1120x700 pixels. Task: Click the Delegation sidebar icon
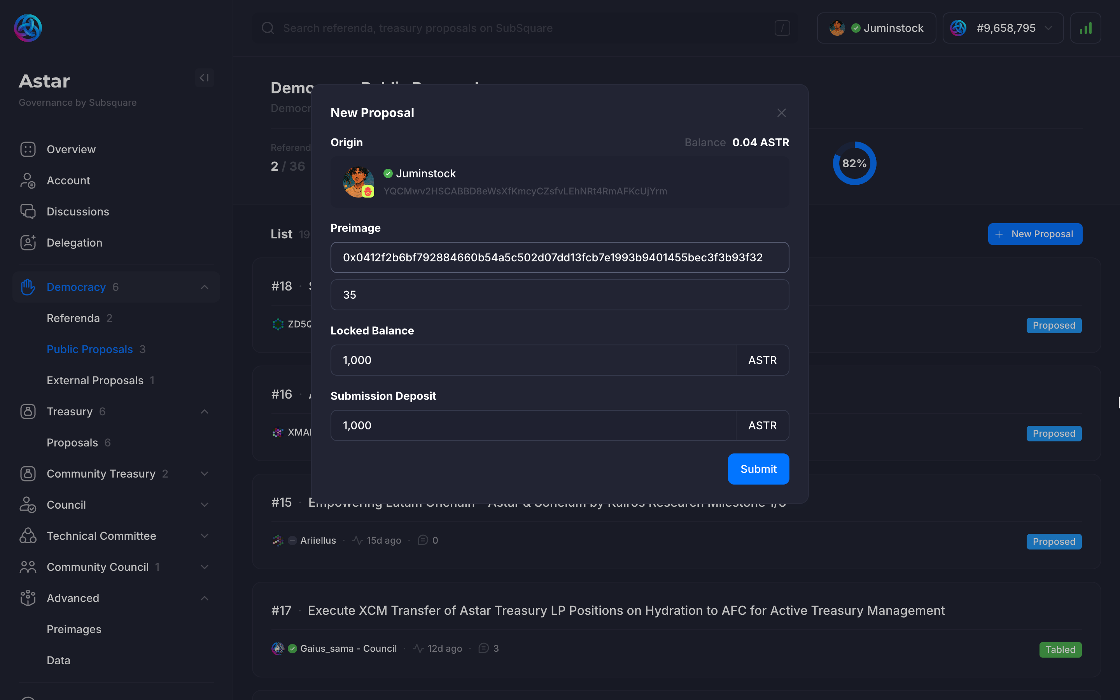coord(28,243)
